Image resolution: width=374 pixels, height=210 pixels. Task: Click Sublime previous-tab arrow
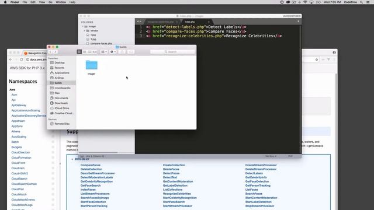[138, 22]
